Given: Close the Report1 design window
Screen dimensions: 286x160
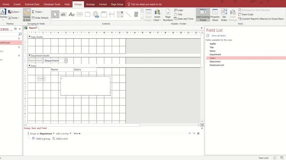Looking at the screenshot, I should [x=202, y=28].
